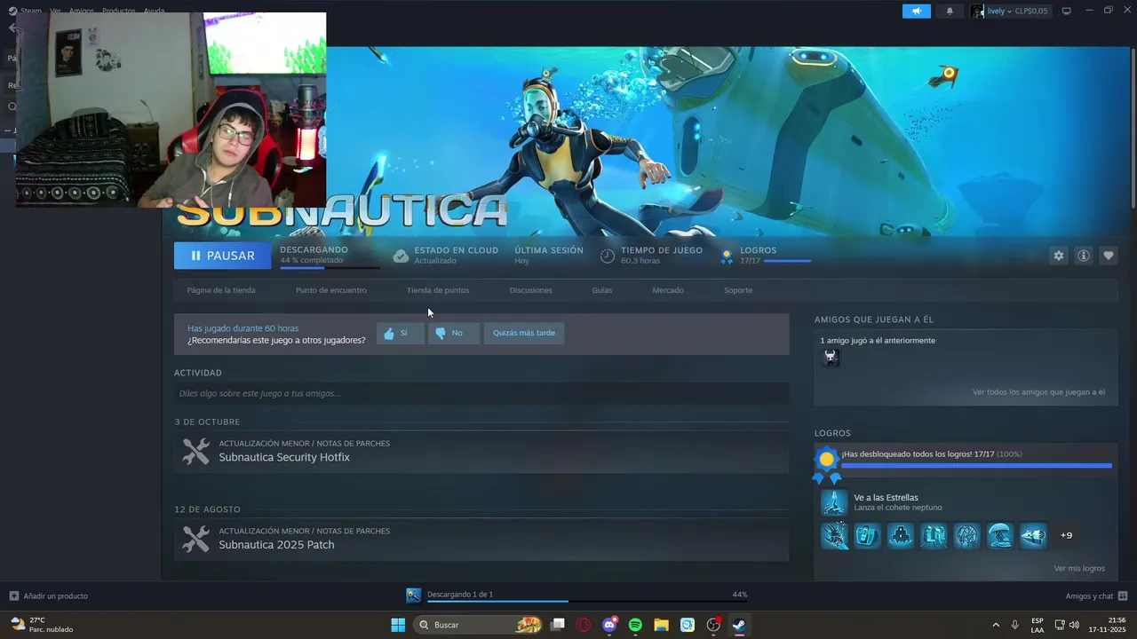Image resolution: width=1137 pixels, height=639 pixels.
Task: Open the Mercado tab
Action: click(668, 290)
